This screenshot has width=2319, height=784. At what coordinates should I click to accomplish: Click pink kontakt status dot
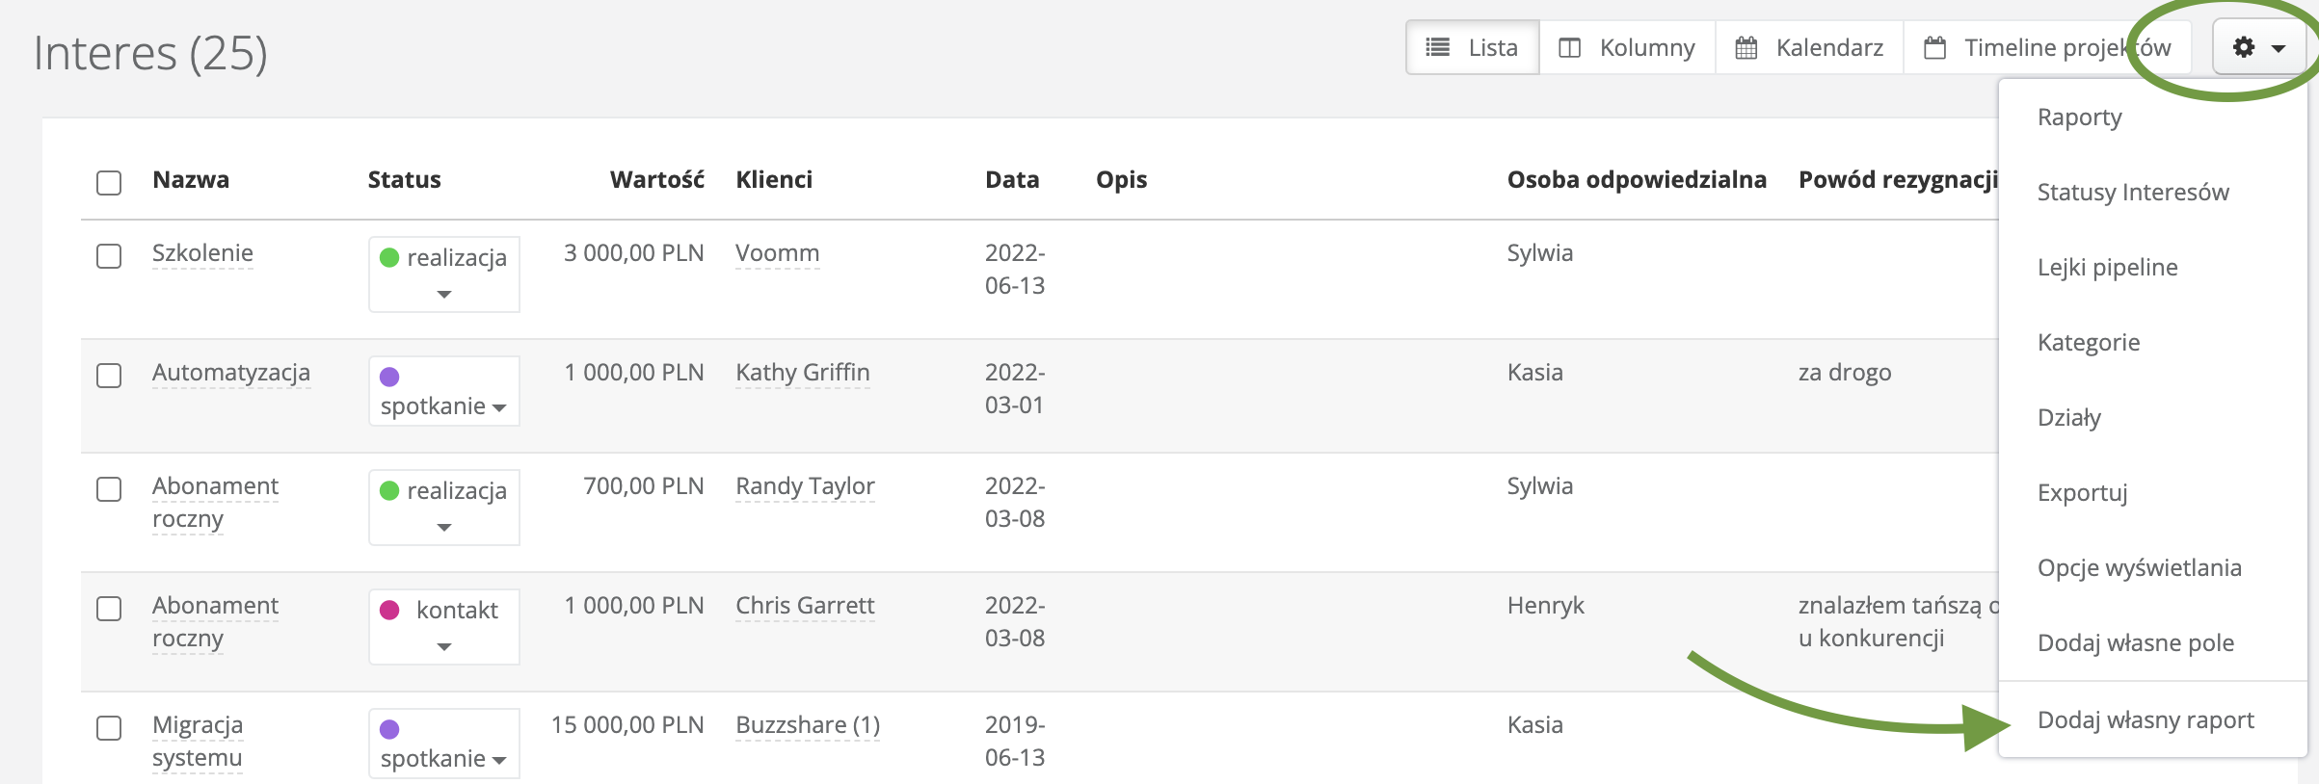click(x=389, y=610)
